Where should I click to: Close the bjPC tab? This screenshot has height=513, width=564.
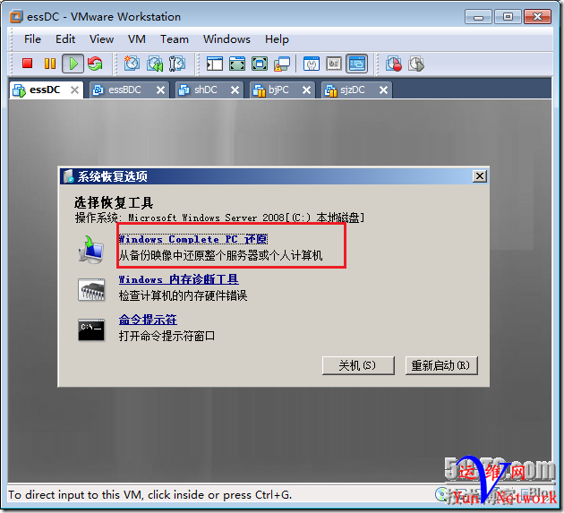coord(306,90)
